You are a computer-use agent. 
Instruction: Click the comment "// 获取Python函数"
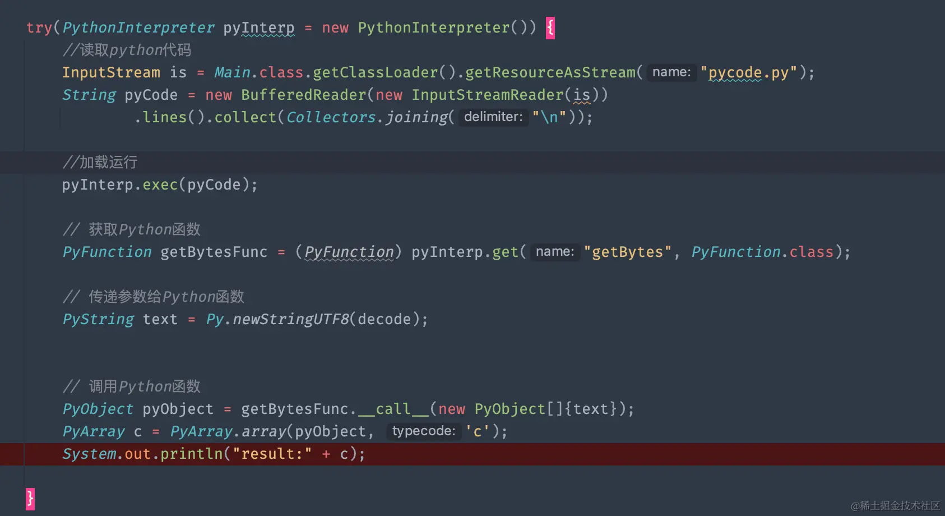click(x=131, y=229)
